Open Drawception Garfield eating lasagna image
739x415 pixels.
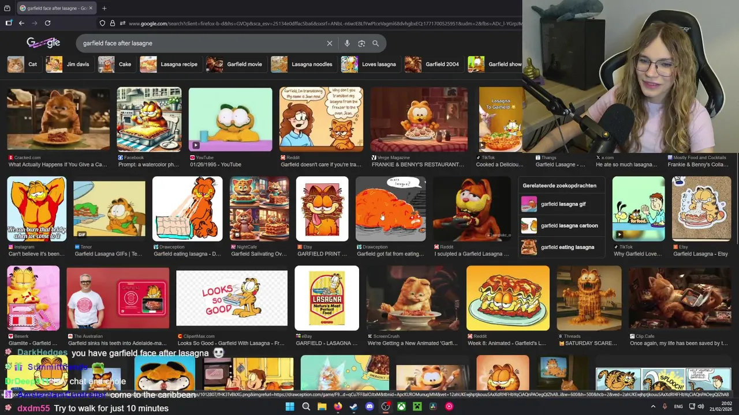click(x=187, y=209)
